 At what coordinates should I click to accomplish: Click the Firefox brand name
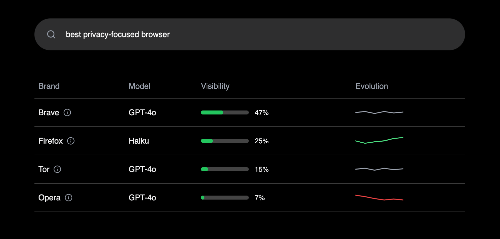click(x=51, y=141)
